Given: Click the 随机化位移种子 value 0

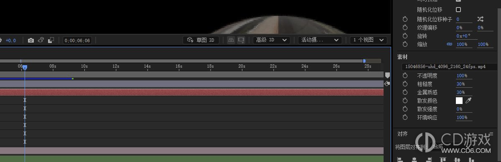Looking at the screenshot, I should pyautogui.click(x=458, y=19).
